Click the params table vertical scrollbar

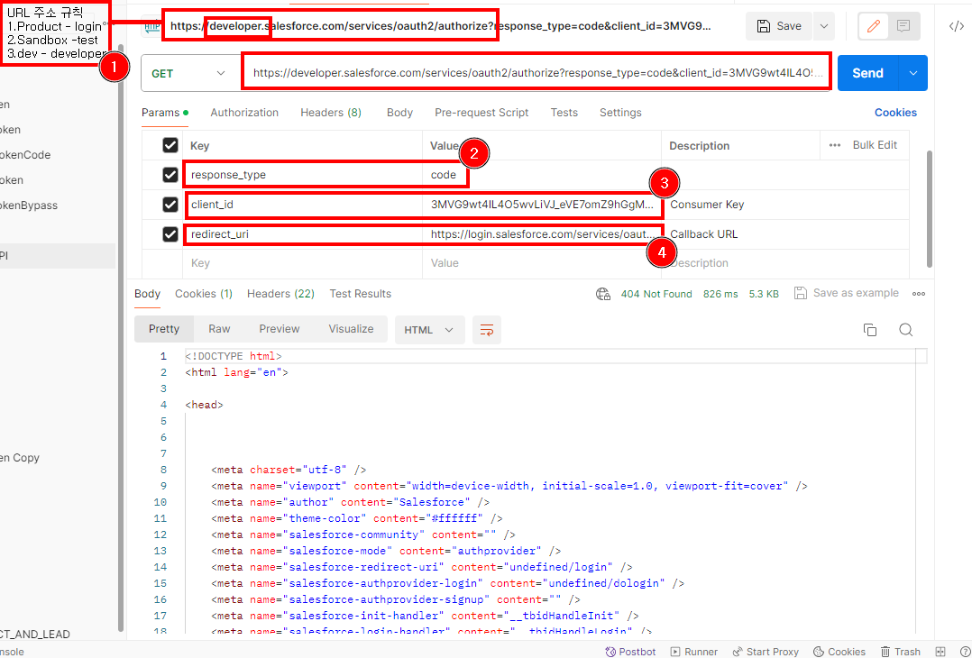(x=930, y=209)
